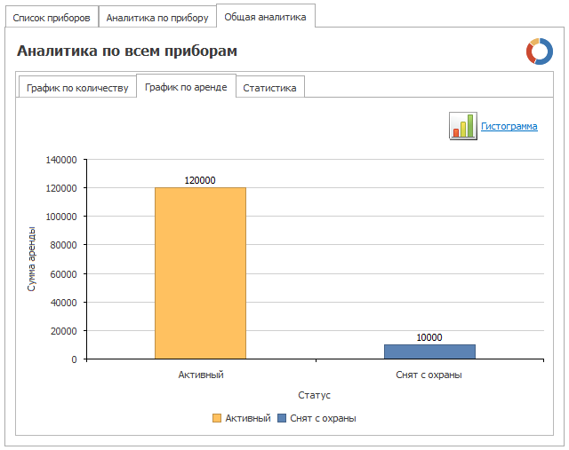Click the 120000 data label above bar

200,180
